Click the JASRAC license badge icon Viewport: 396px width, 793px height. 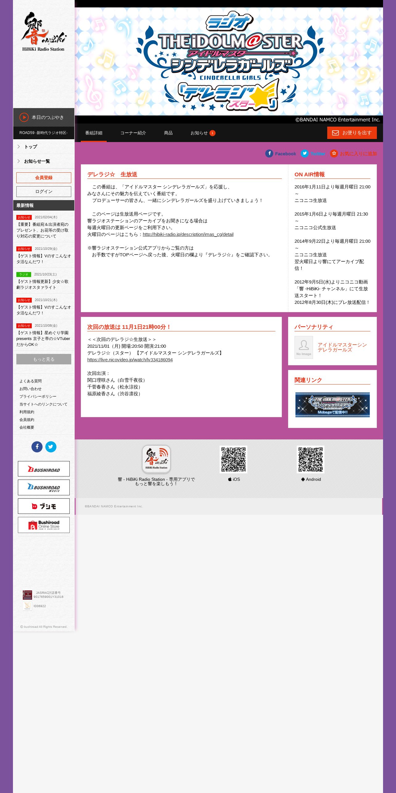[x=27, y=595]
